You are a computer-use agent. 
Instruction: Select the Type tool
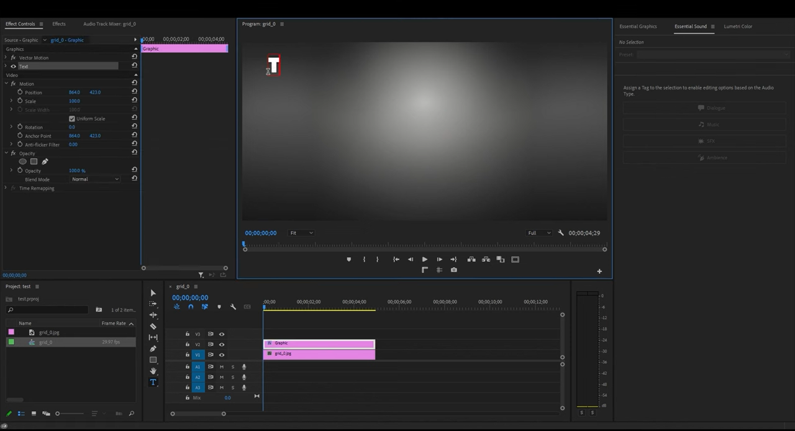pos(153,382)
